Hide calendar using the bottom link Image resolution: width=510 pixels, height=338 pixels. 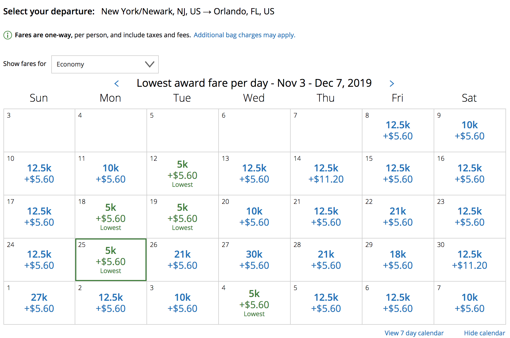pos(484,333)
